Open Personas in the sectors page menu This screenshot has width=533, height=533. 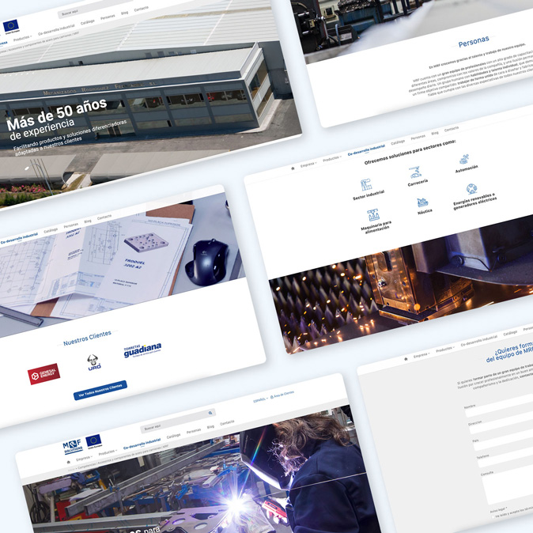click(418, 137)
